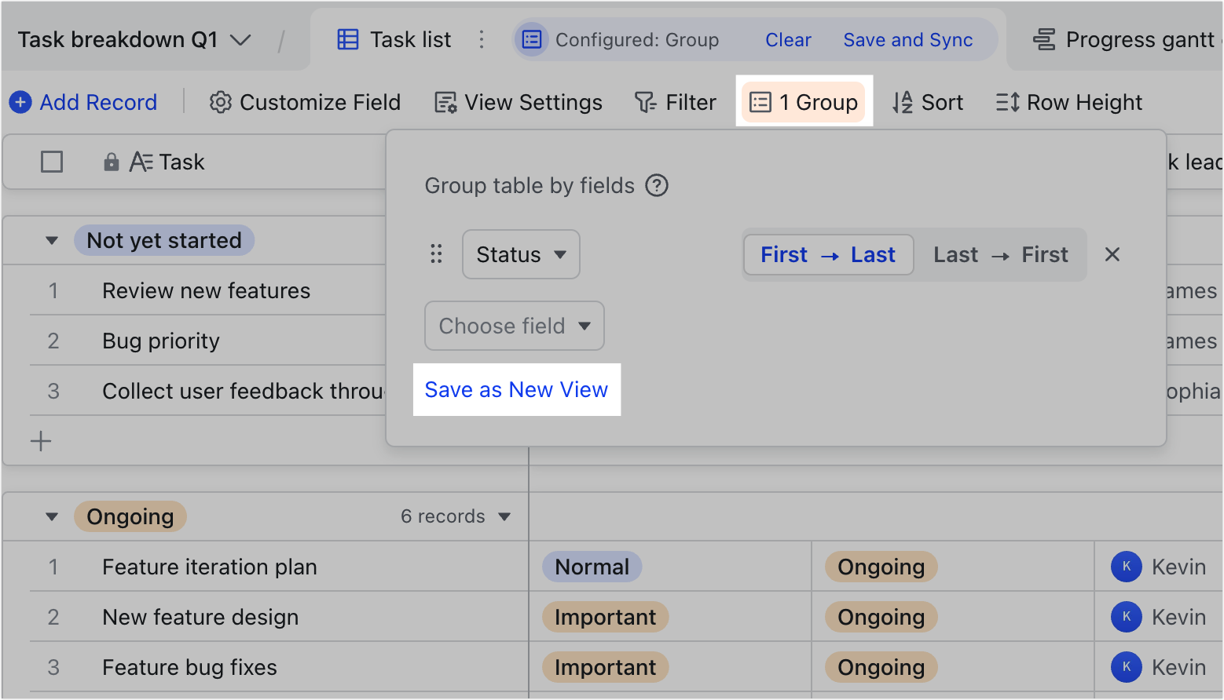1224x700 pixels.
Task: Toggle sort order to Last to First
Action: tap(1001, 254)
